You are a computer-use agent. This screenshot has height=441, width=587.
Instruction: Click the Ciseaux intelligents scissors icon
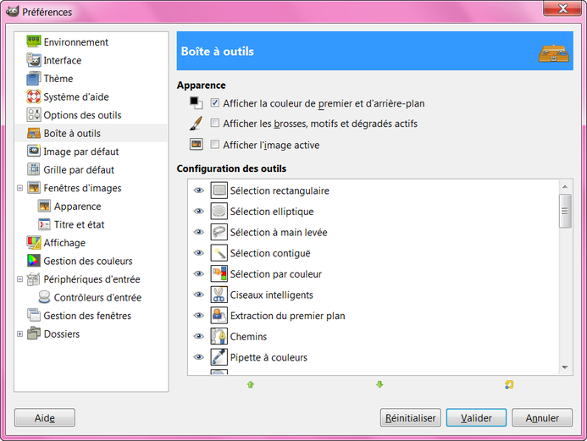219,295
